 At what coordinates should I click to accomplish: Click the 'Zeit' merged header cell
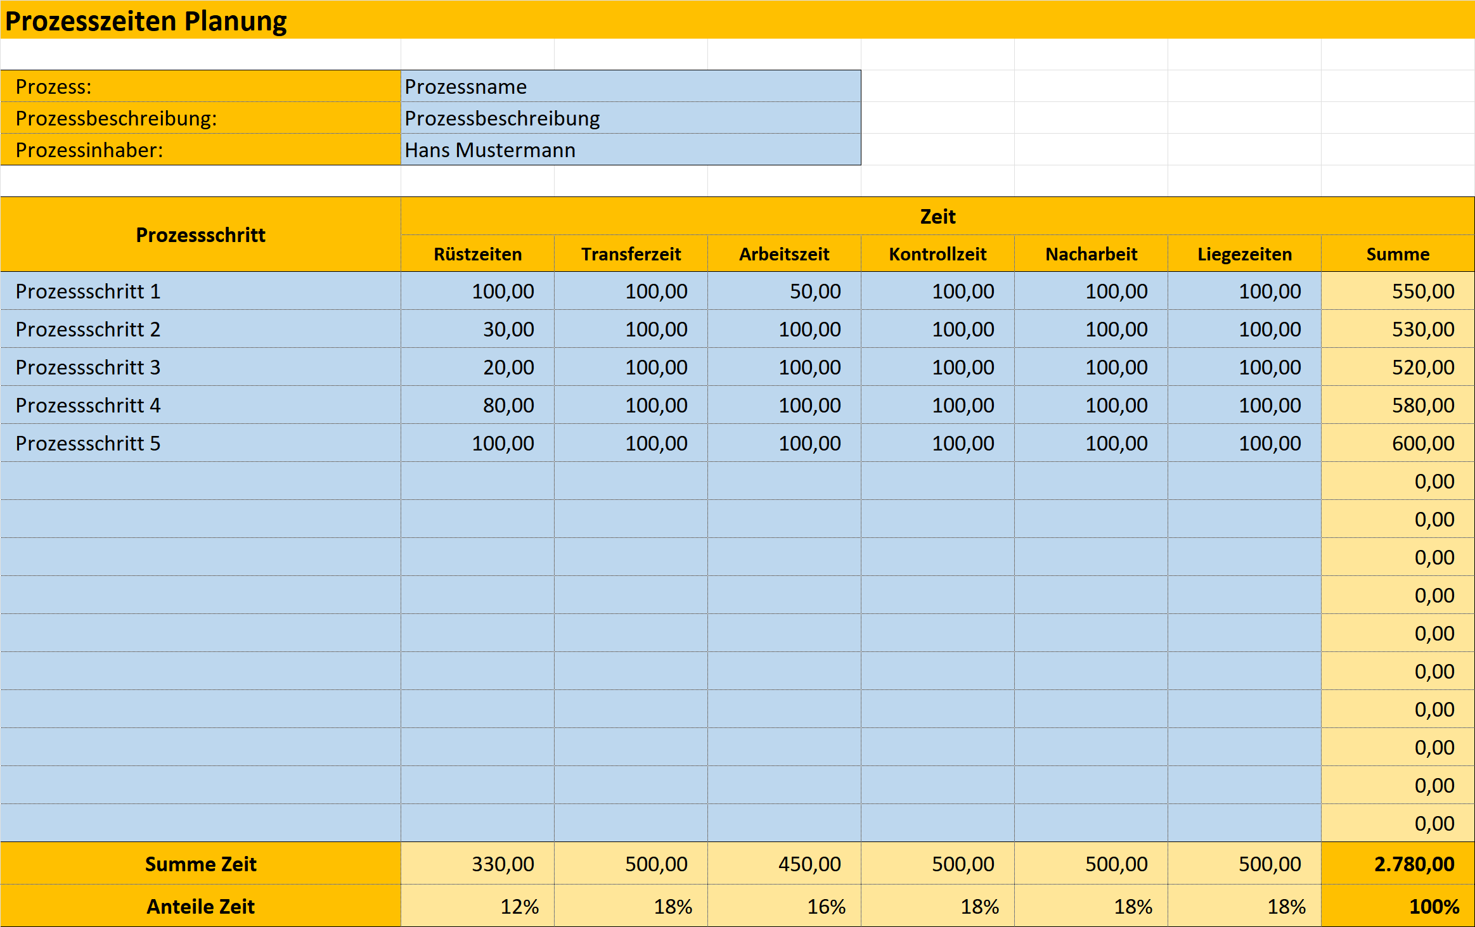937,216
